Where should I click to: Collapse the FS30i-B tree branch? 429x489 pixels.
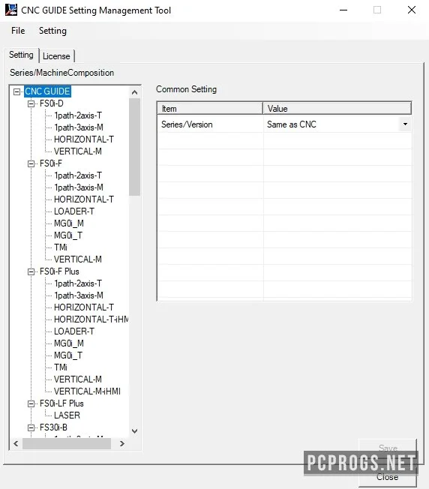31,427
